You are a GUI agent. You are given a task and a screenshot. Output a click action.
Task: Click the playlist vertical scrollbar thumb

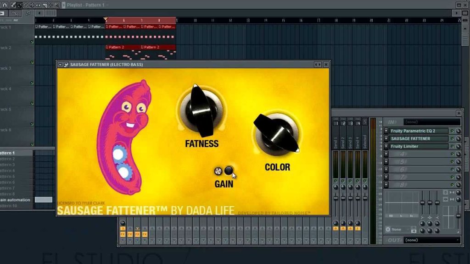coord(465,40)
